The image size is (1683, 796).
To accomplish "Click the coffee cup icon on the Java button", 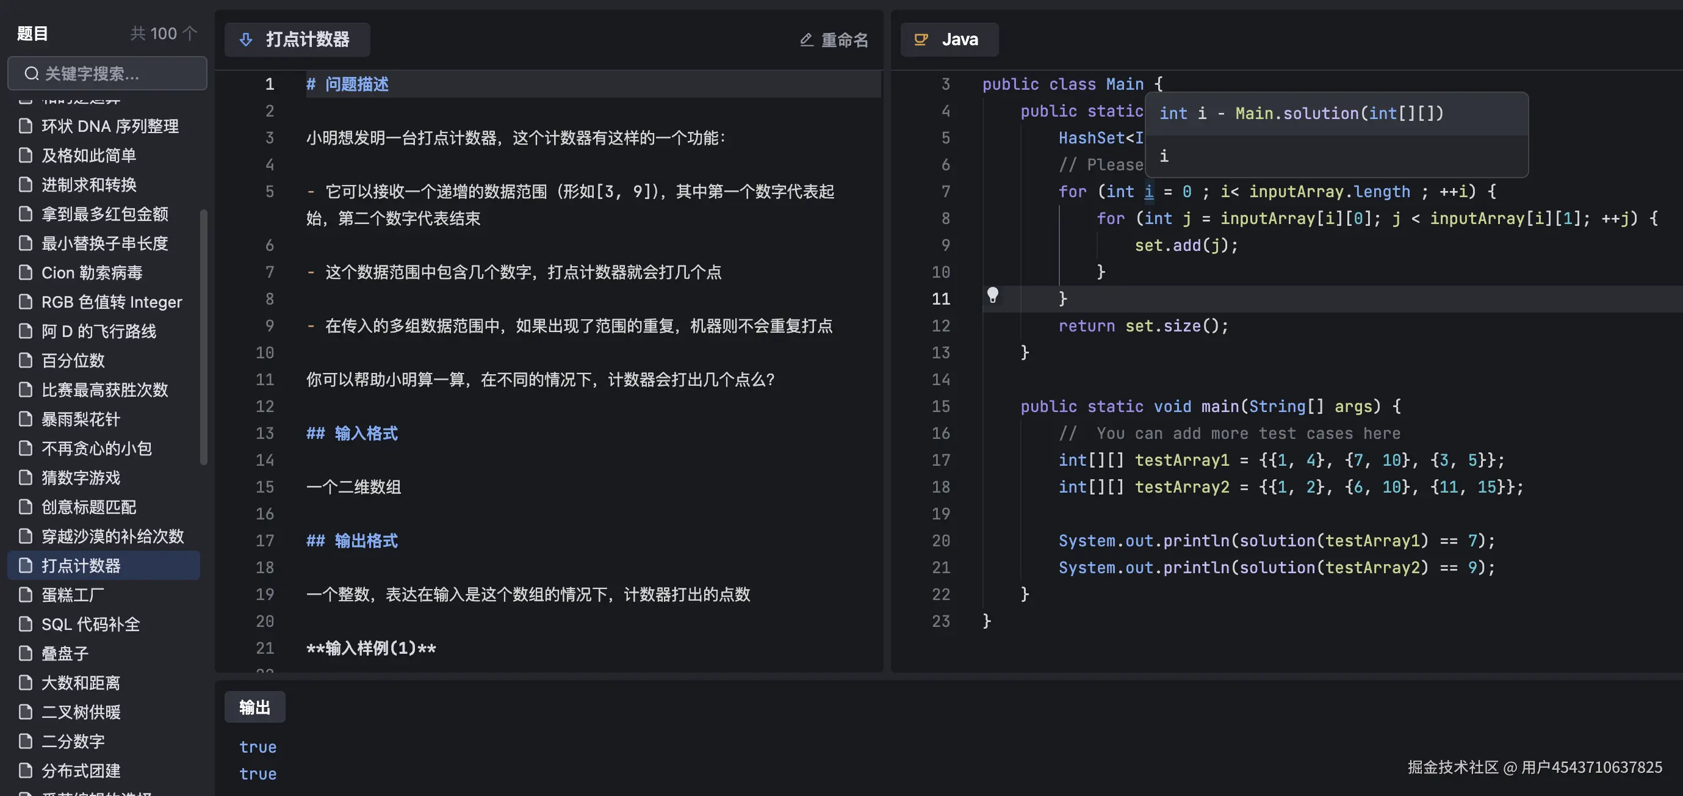I will (x=921, y=39).
